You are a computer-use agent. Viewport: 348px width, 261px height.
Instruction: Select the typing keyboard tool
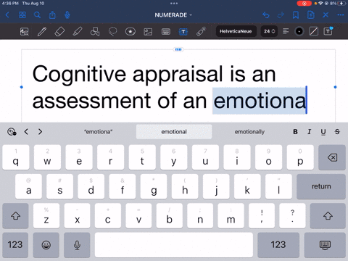pyautogui.click(x=166, y=31)
